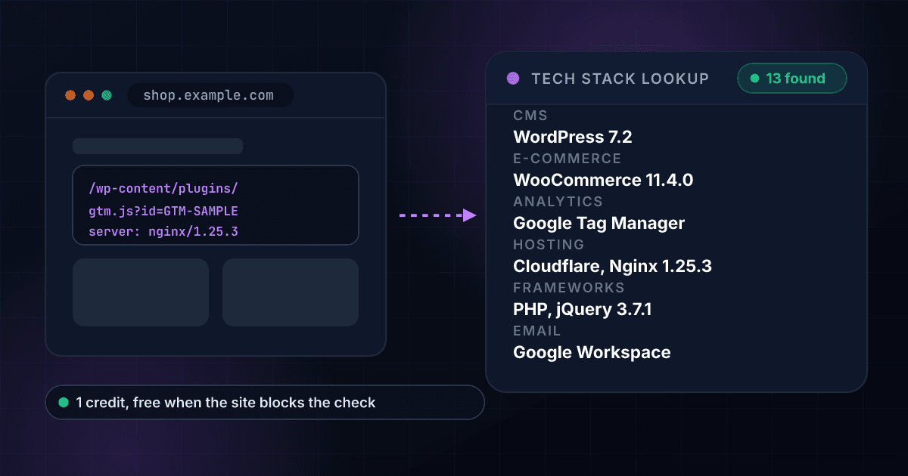Click the ANALYTICS category label
This screenshot has height=476, width=908.
[x=558, y=202]
